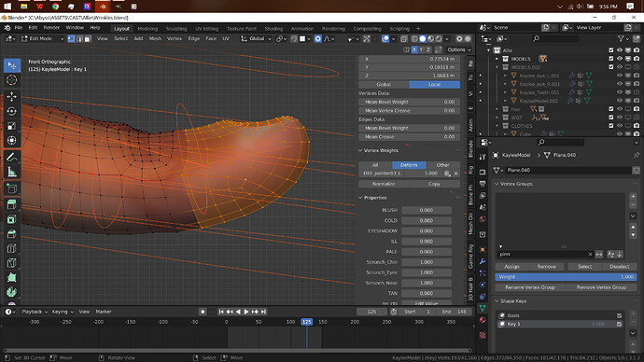The height and width of the screenshot is (362, 644).
Task: Open the Edit Mode dropdown
Action: (42, 38)
